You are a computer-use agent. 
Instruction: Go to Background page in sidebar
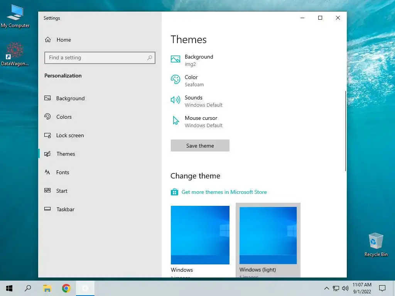click(100, 98)
